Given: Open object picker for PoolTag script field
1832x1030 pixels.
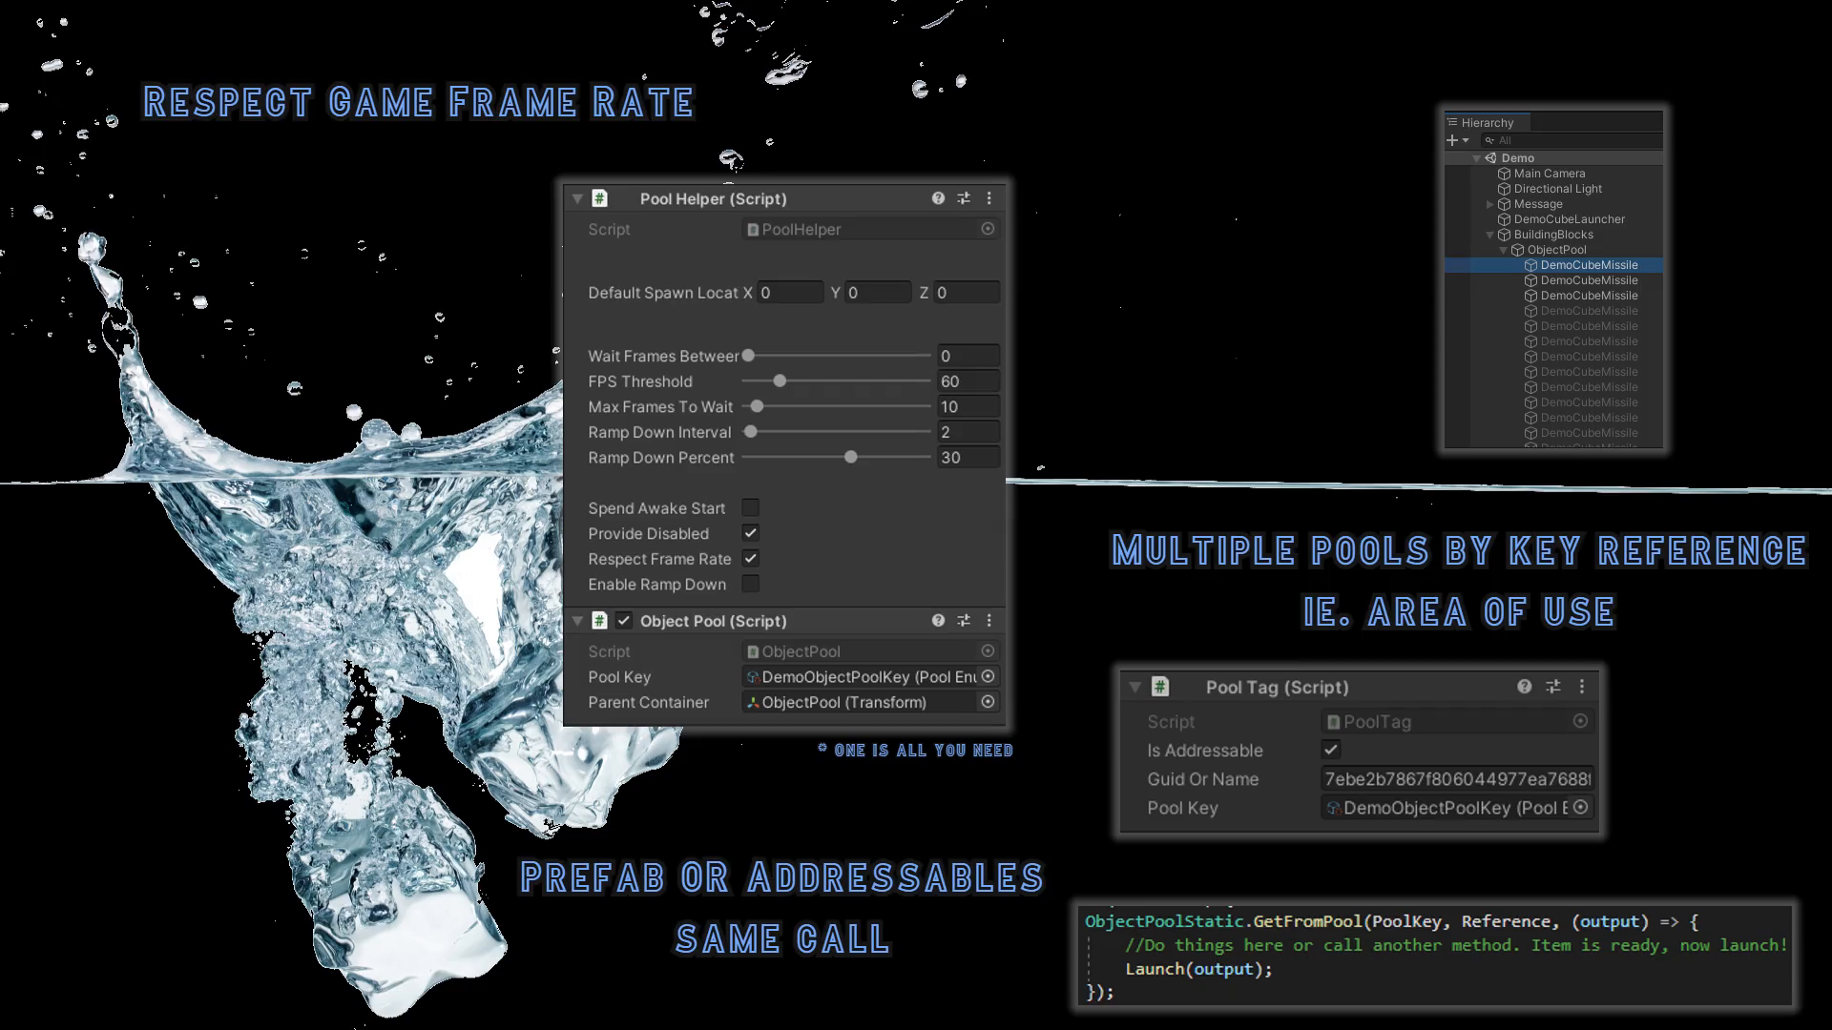Looking at the screenshot, I should [1580, 722].
